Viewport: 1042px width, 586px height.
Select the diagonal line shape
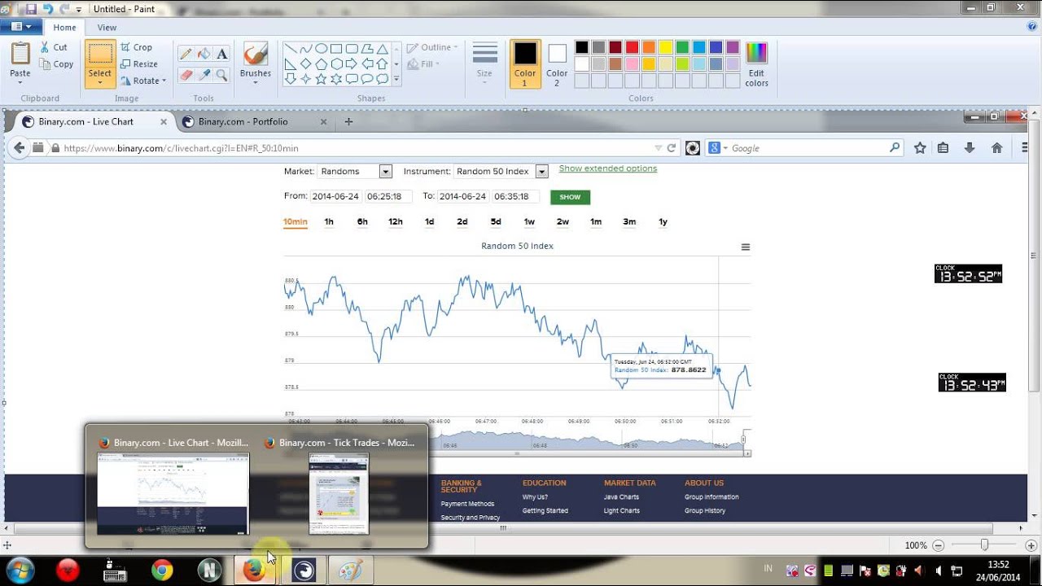pyautogui.click(x=290, y=49)
